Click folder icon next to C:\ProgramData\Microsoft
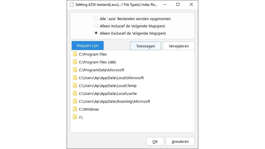The width and height of the screenshot is (265, 149). [x=75, y=70]
